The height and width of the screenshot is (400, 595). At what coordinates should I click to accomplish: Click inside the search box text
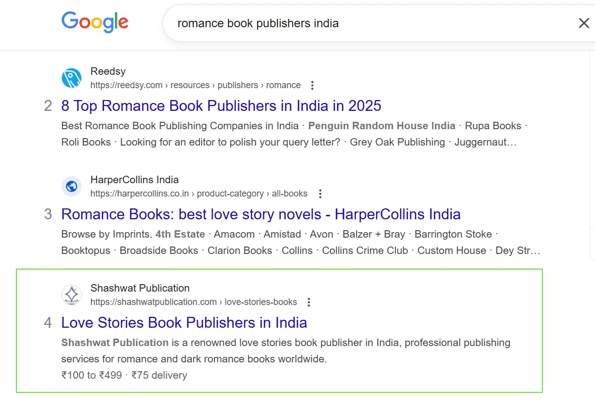pos(258,23)
